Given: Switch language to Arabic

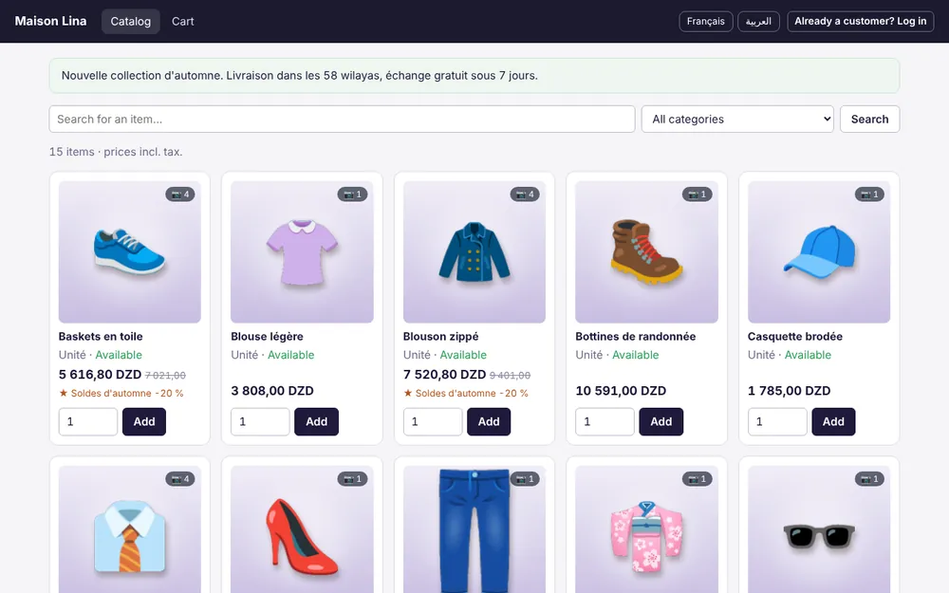Looking at the screenshot, I should (758, 21).
